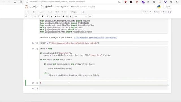Click the empty last code cell
Image resolution: width=181 pixels, height=102 pixels.
tap(104, 88)
